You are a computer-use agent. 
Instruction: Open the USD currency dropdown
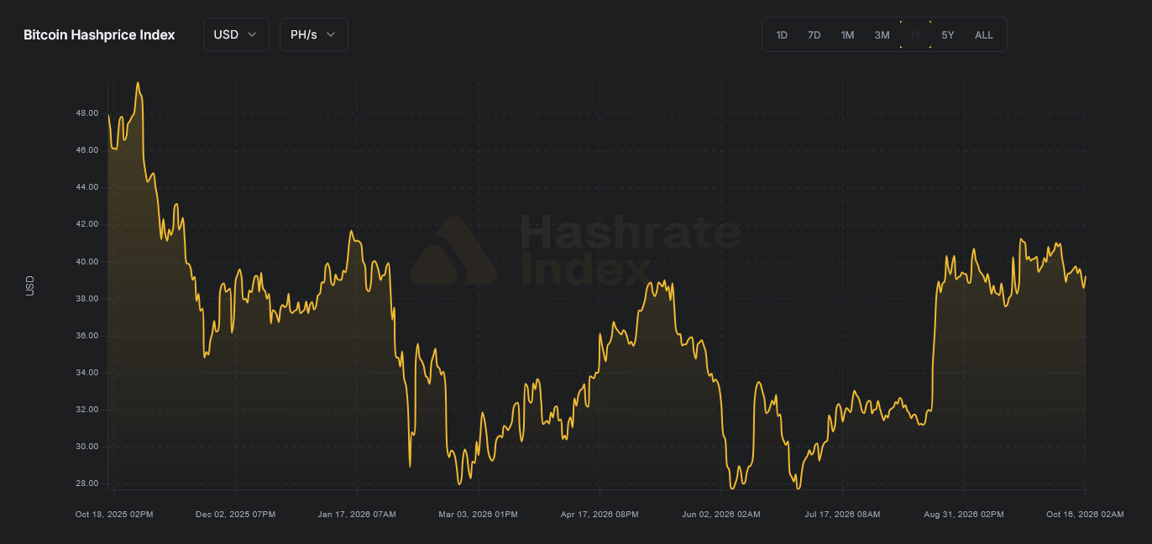[236, 34]
